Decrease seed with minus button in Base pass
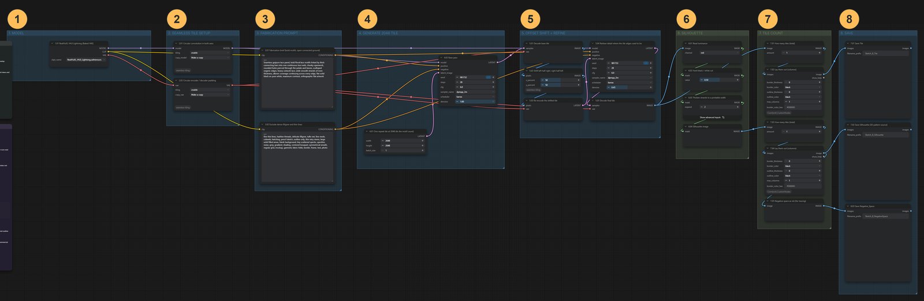The height and width of the screenshot is (301, 924). [x=457, y=77]
